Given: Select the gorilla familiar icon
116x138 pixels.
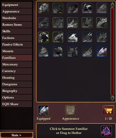Looking at the screenshot, I should point(43,37).
